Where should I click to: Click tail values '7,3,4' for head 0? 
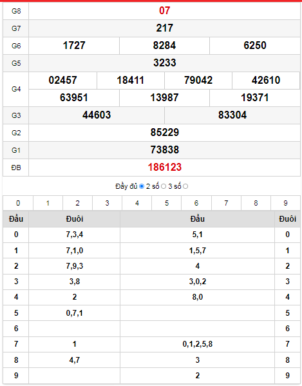click(x=75, y=235)
